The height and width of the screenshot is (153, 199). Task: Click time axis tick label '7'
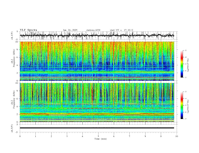[130, 136]
